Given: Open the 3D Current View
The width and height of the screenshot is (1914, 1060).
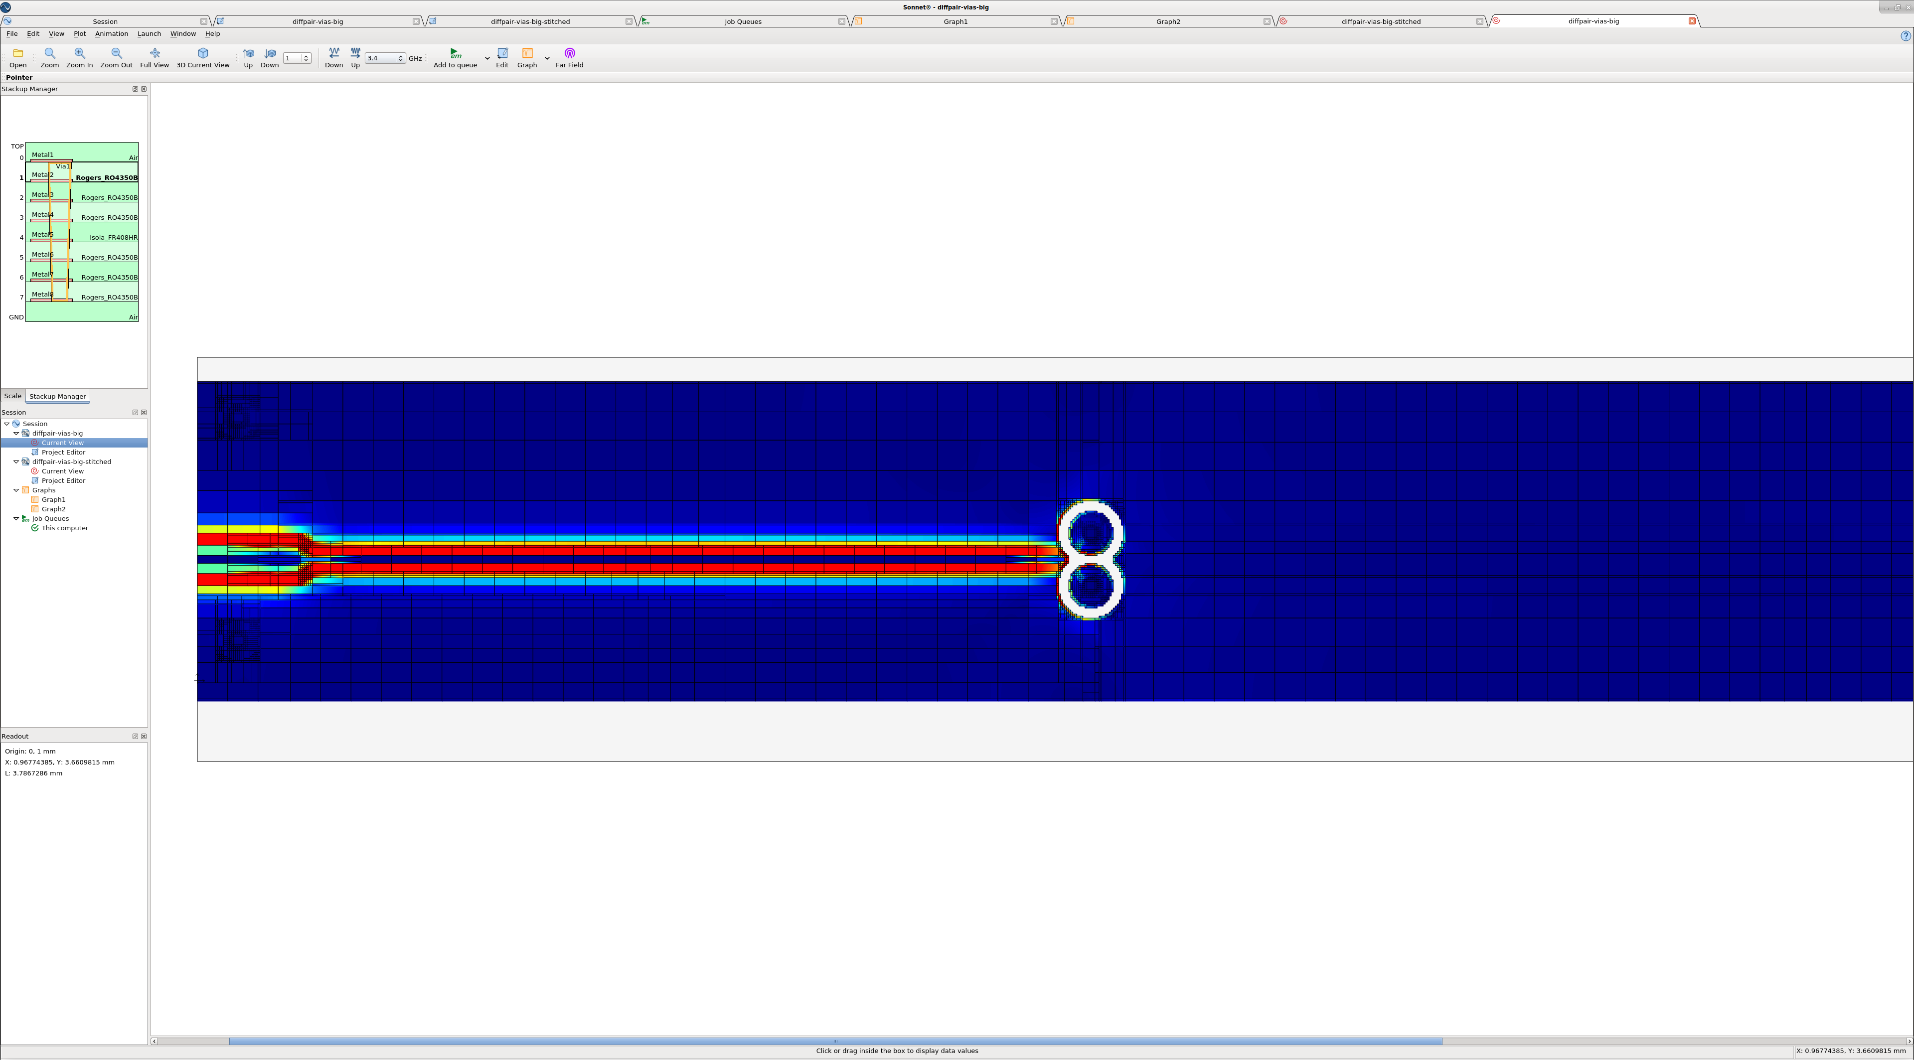Looking at the screenshot, I should tap(203, 53).
